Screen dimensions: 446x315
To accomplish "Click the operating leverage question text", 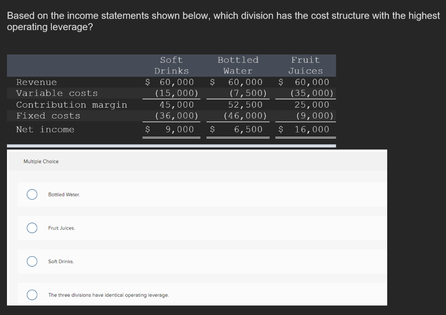I will 223,21.
